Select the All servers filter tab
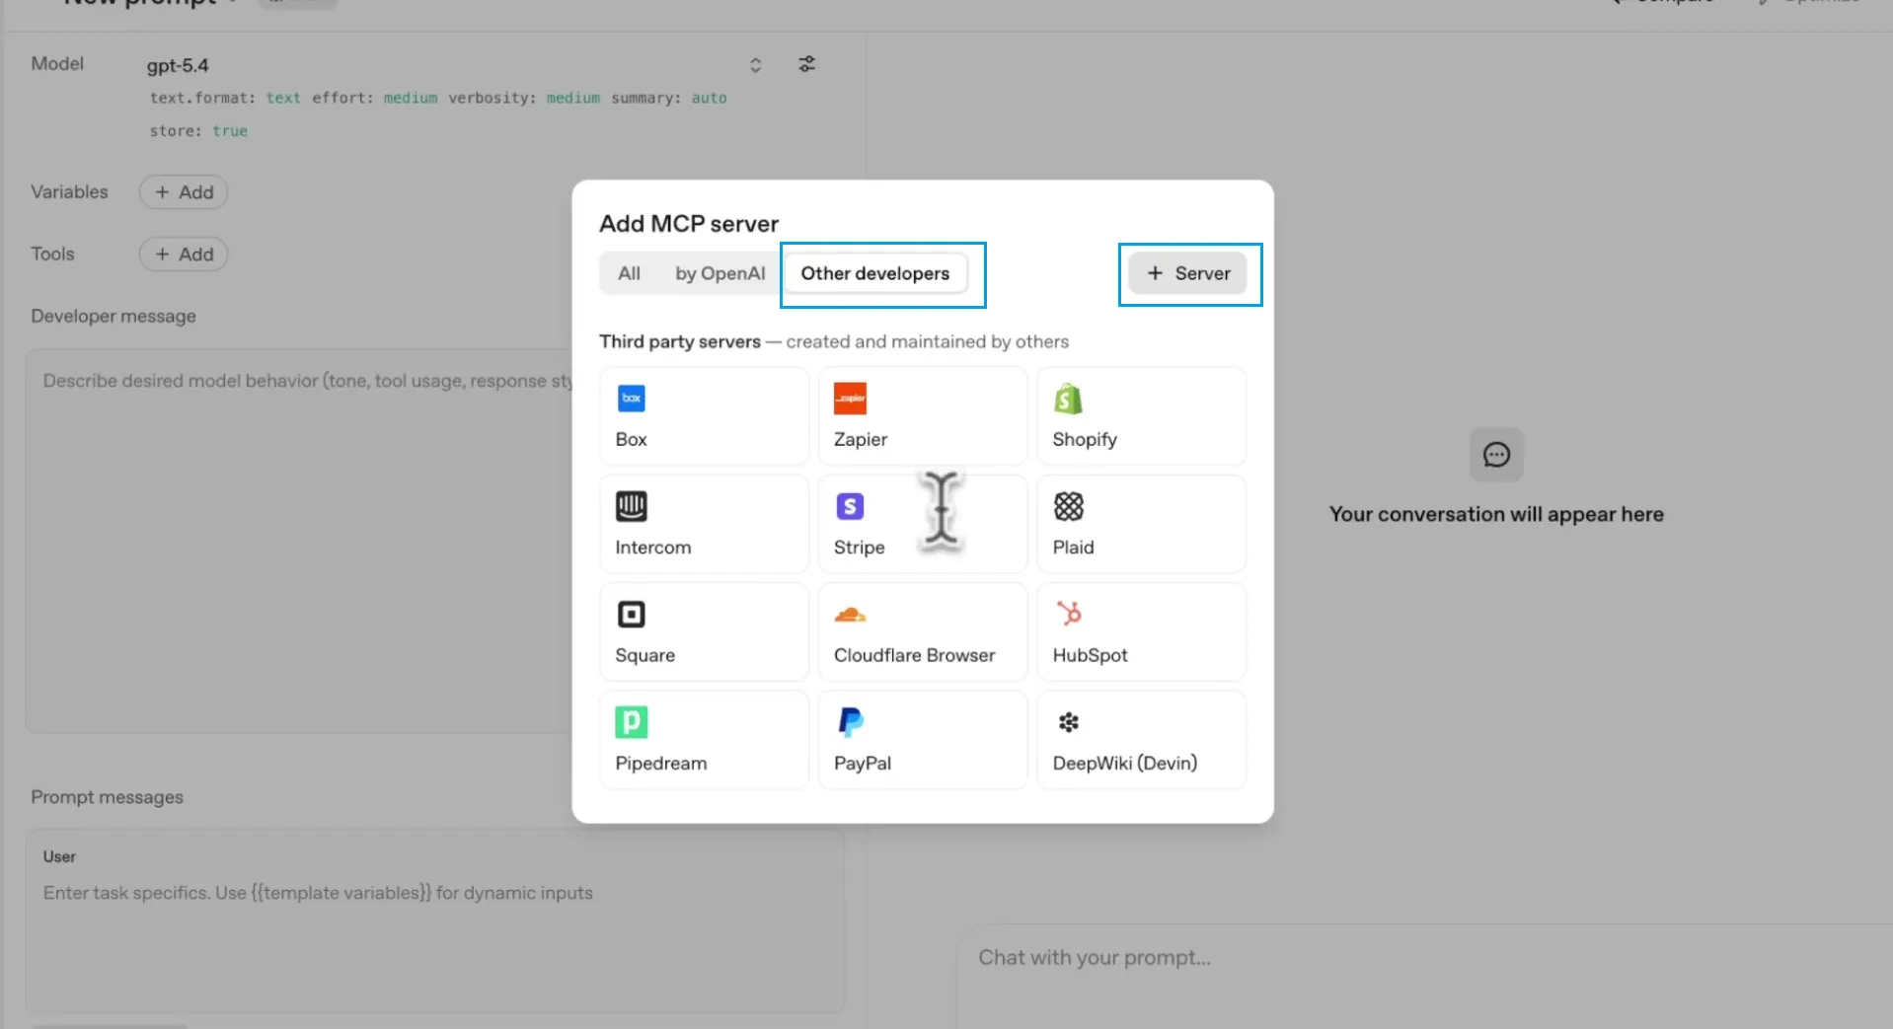Viewport: 1893px width, 1029px height. [629, 273]
